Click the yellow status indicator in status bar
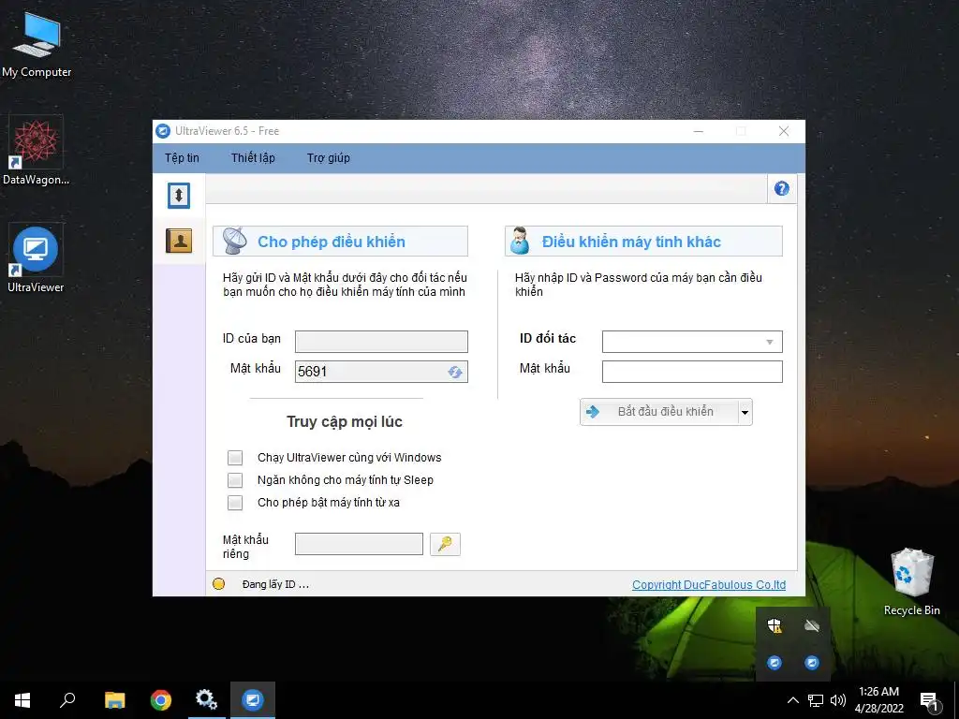 (218, 584)
